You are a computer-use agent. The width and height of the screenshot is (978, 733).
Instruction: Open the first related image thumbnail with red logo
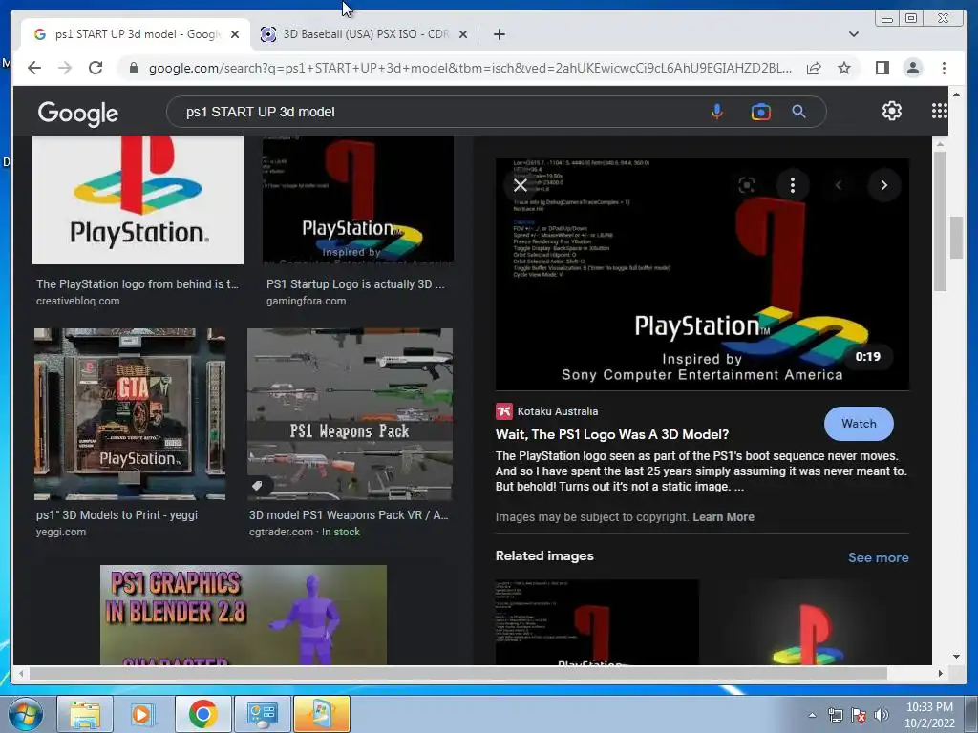(597, 622)
